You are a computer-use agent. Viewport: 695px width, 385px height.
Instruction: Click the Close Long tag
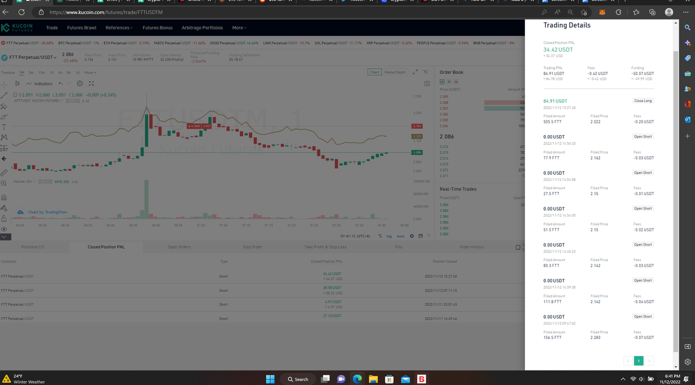[643, 100]
